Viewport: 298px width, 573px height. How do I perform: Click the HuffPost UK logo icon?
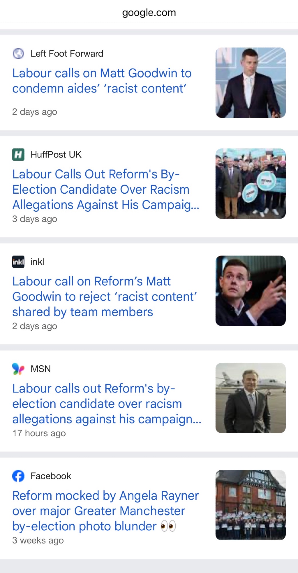(18, 155)
